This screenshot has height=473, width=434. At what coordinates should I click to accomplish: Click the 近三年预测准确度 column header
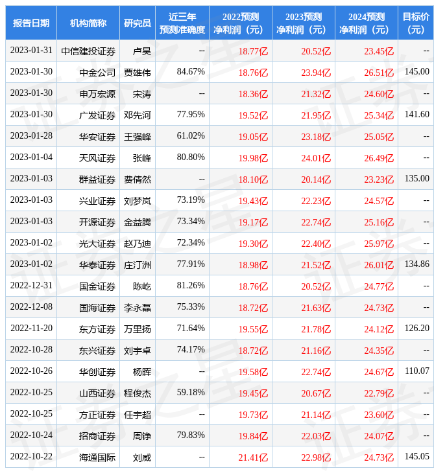(x=182, y=23)
